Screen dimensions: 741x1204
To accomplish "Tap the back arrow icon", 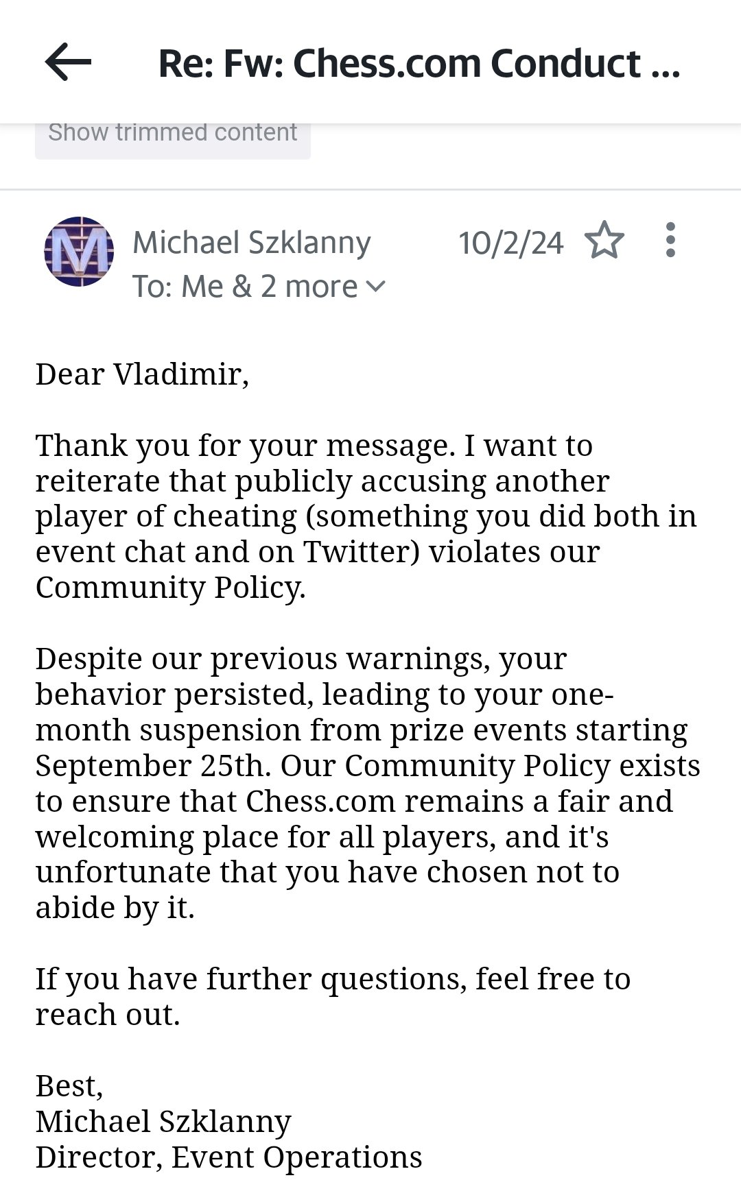I will (68, 62).
